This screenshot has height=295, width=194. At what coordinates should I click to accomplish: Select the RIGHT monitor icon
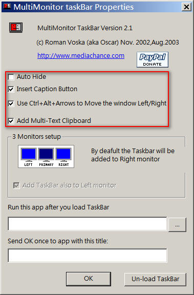(x=63, y=157)
